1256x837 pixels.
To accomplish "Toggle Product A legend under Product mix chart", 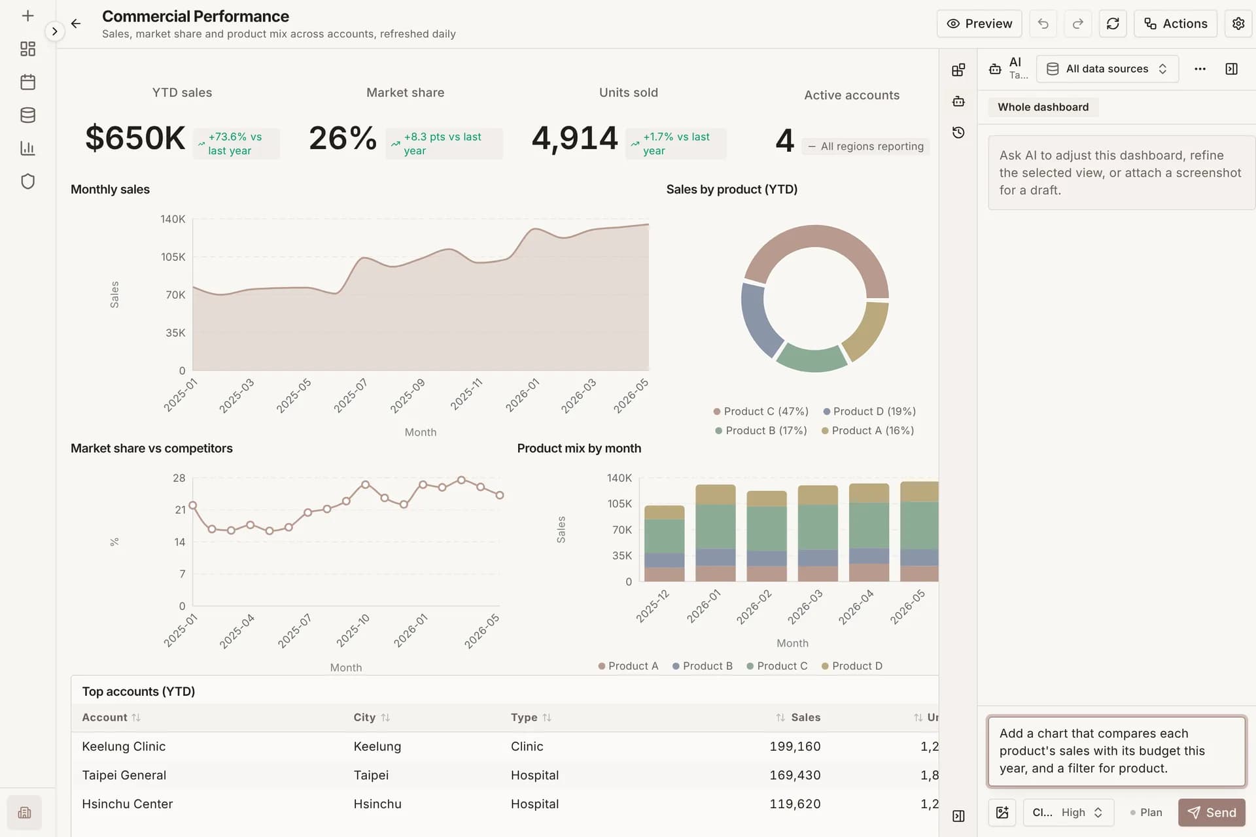I will [628, 666].
